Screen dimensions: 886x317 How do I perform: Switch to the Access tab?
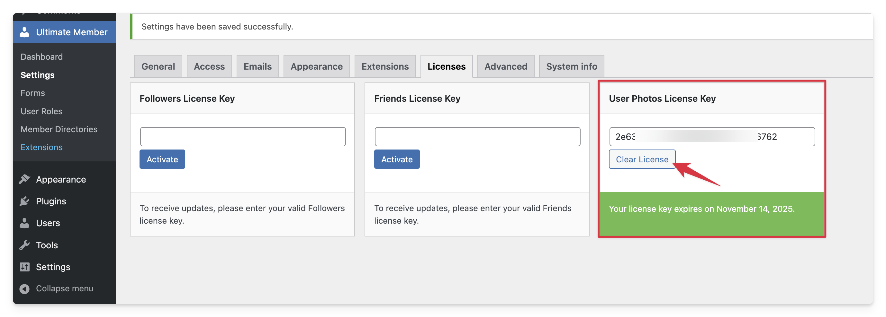(x=209, y=66)
